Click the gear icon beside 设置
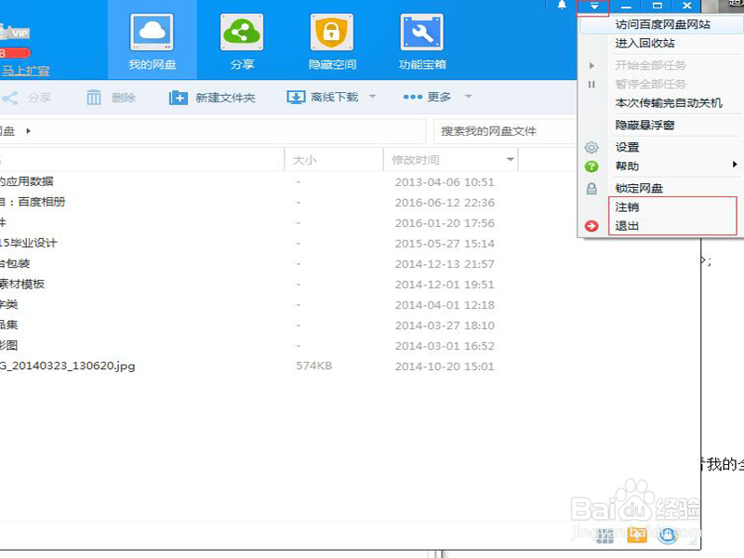 pos(591,148)
